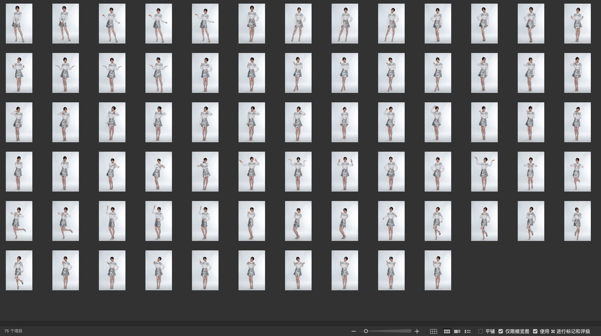
Task: Click the 75 个项目 status text
Action: point(13,331)
